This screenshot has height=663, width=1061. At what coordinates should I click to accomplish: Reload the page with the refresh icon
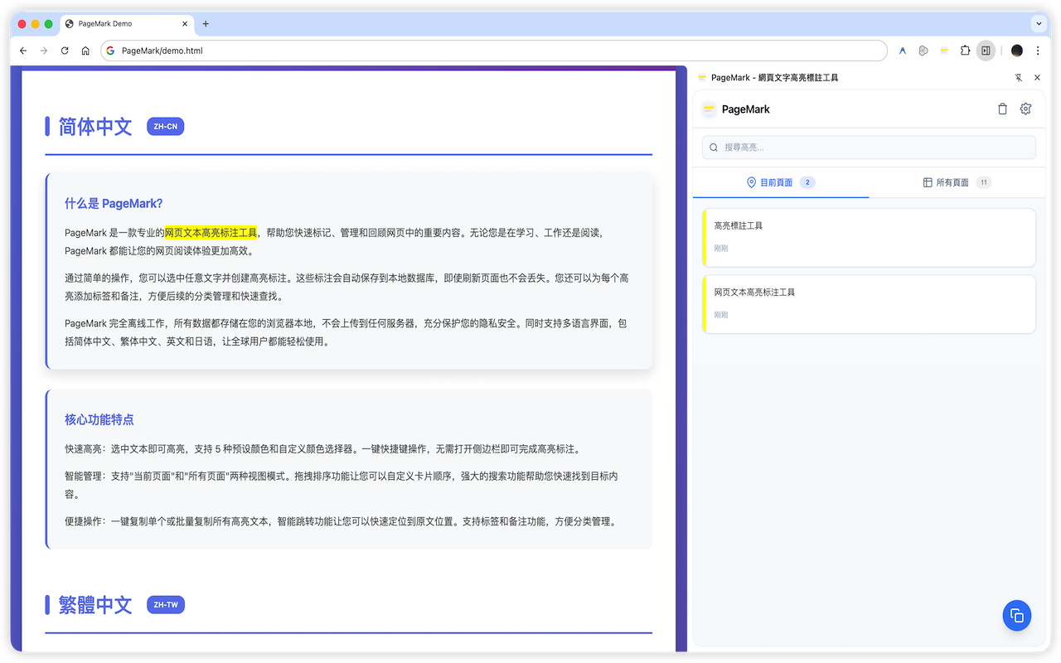point(65,51)
